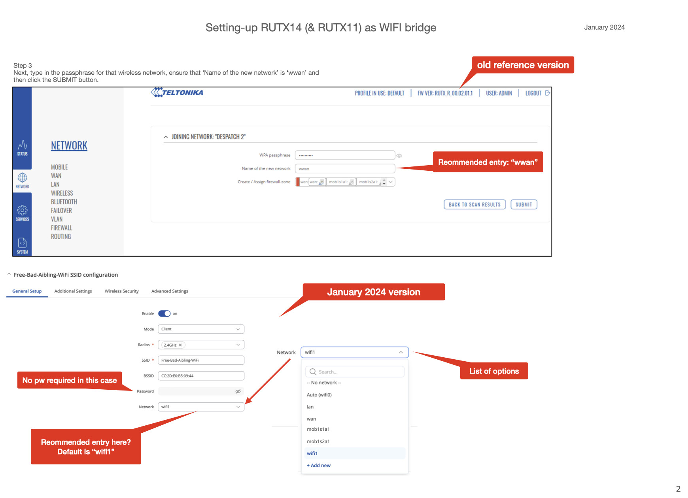Open the System sidebar icon

tap(22, 245)
